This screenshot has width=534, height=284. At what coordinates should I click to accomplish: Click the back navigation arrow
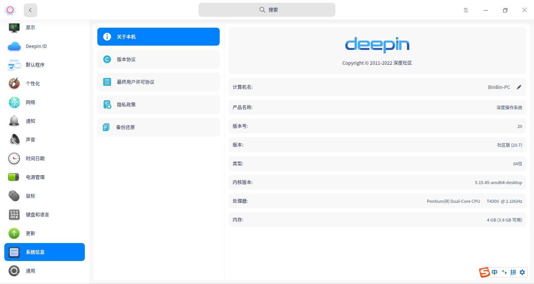pos(30,10)
